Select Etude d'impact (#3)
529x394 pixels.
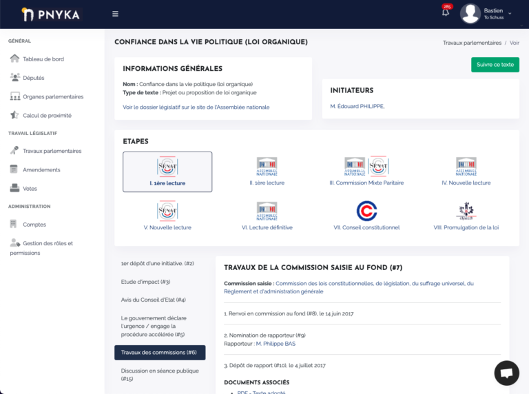coord(145,282)
